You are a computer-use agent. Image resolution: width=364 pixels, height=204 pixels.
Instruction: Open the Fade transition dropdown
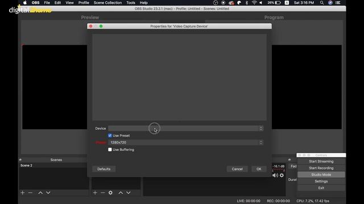[293, 166]
